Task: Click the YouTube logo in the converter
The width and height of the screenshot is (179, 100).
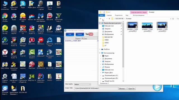Action: point(89,34)
